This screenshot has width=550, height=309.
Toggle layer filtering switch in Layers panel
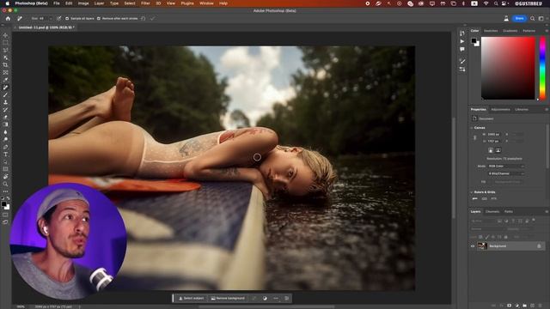(x=534, y=220)
